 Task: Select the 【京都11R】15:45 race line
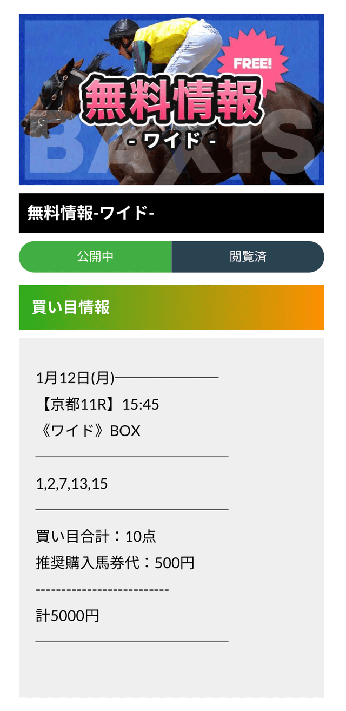click(97, 404)
